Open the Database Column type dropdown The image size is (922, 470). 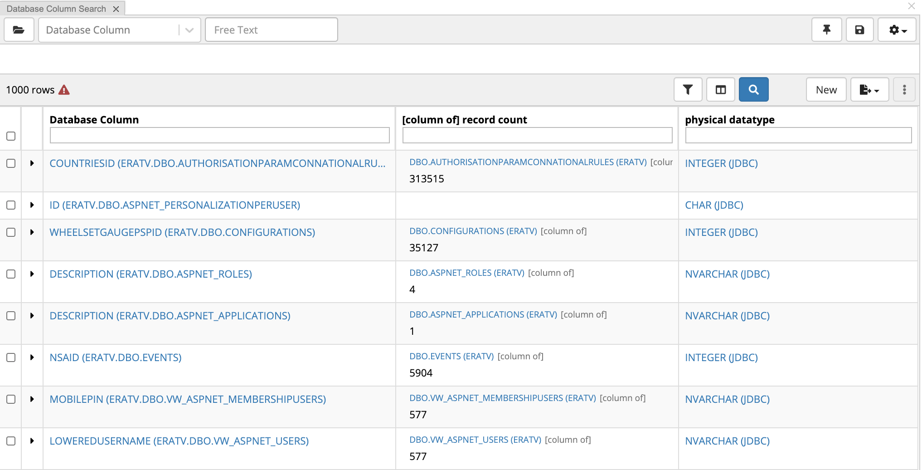point(120,30)
